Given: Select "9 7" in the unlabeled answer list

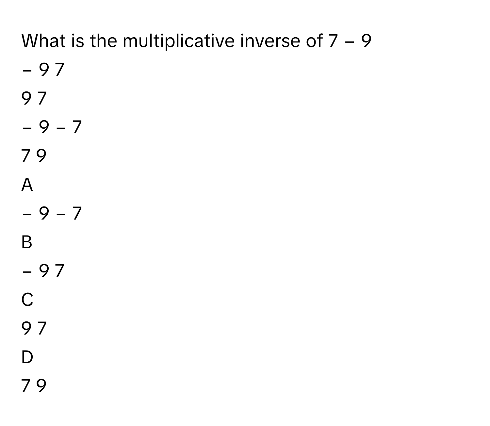Looking at the screenshot, I should click(34, 99).
